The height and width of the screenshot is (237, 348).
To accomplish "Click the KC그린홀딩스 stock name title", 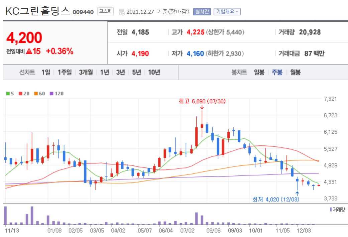I will coord(37,11).
